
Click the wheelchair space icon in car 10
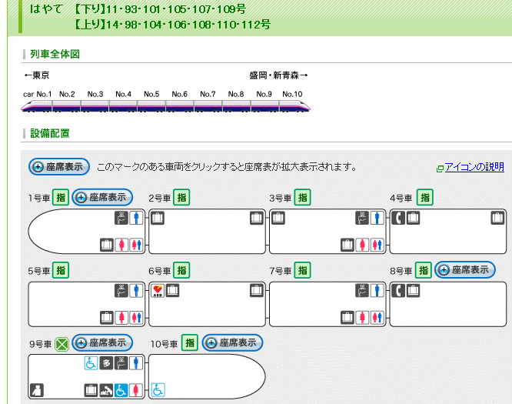tap(158, 390)
